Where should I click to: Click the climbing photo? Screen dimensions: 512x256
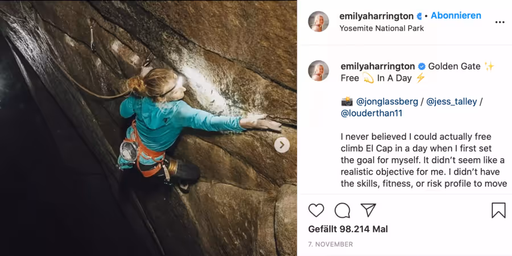coord(148,128)
